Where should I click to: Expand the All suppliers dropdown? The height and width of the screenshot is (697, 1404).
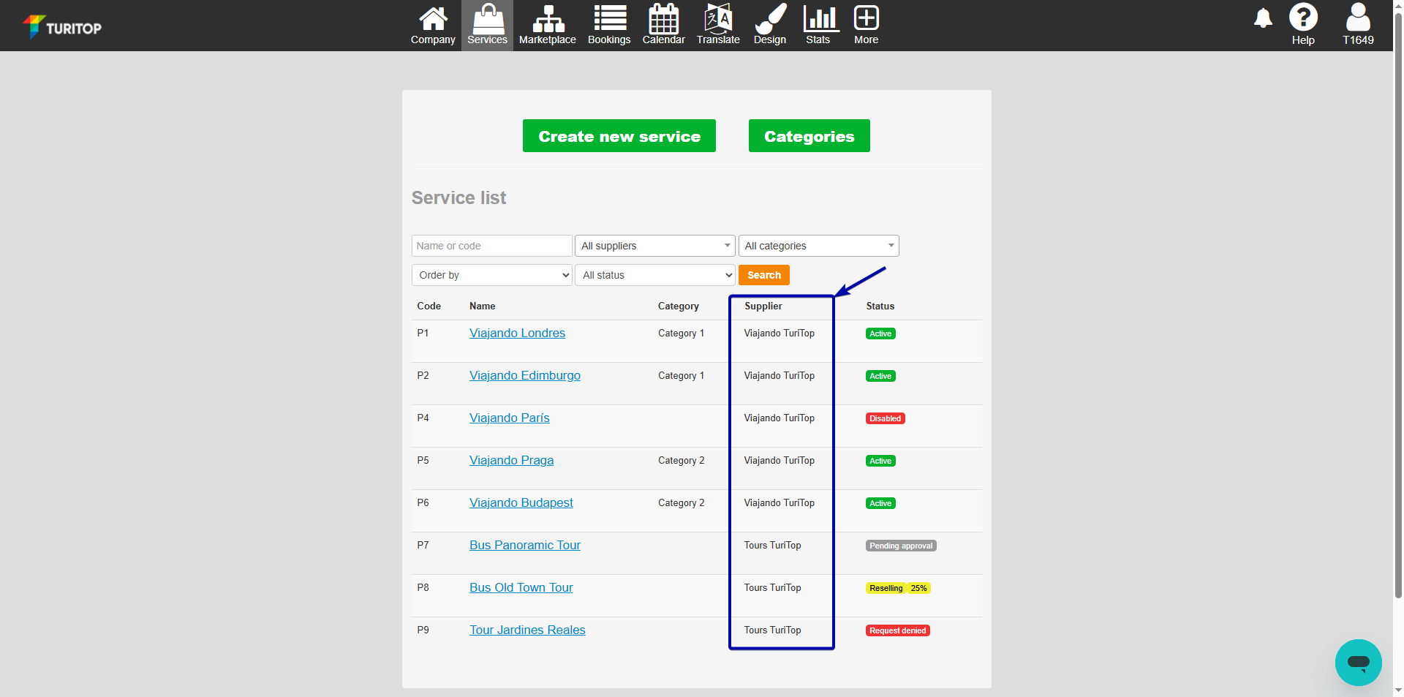coord(654,246)
